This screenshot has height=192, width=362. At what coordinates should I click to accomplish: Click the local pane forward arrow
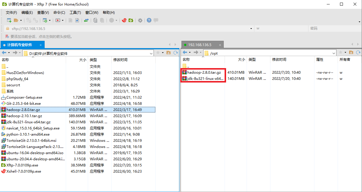pos(15,53)
